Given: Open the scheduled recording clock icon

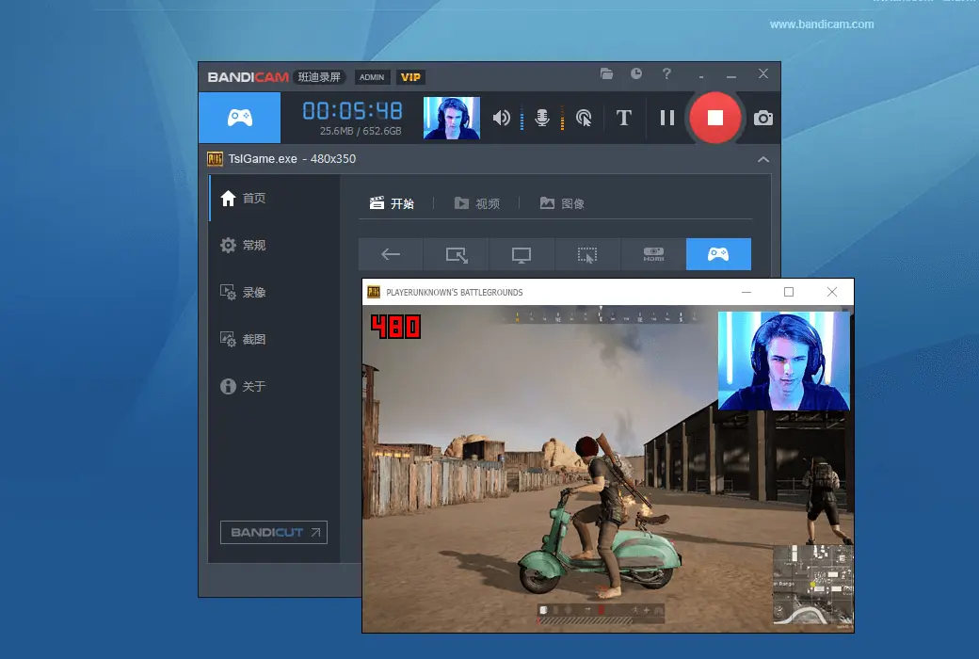Looking at the screenshot, I should coord(636,74).
